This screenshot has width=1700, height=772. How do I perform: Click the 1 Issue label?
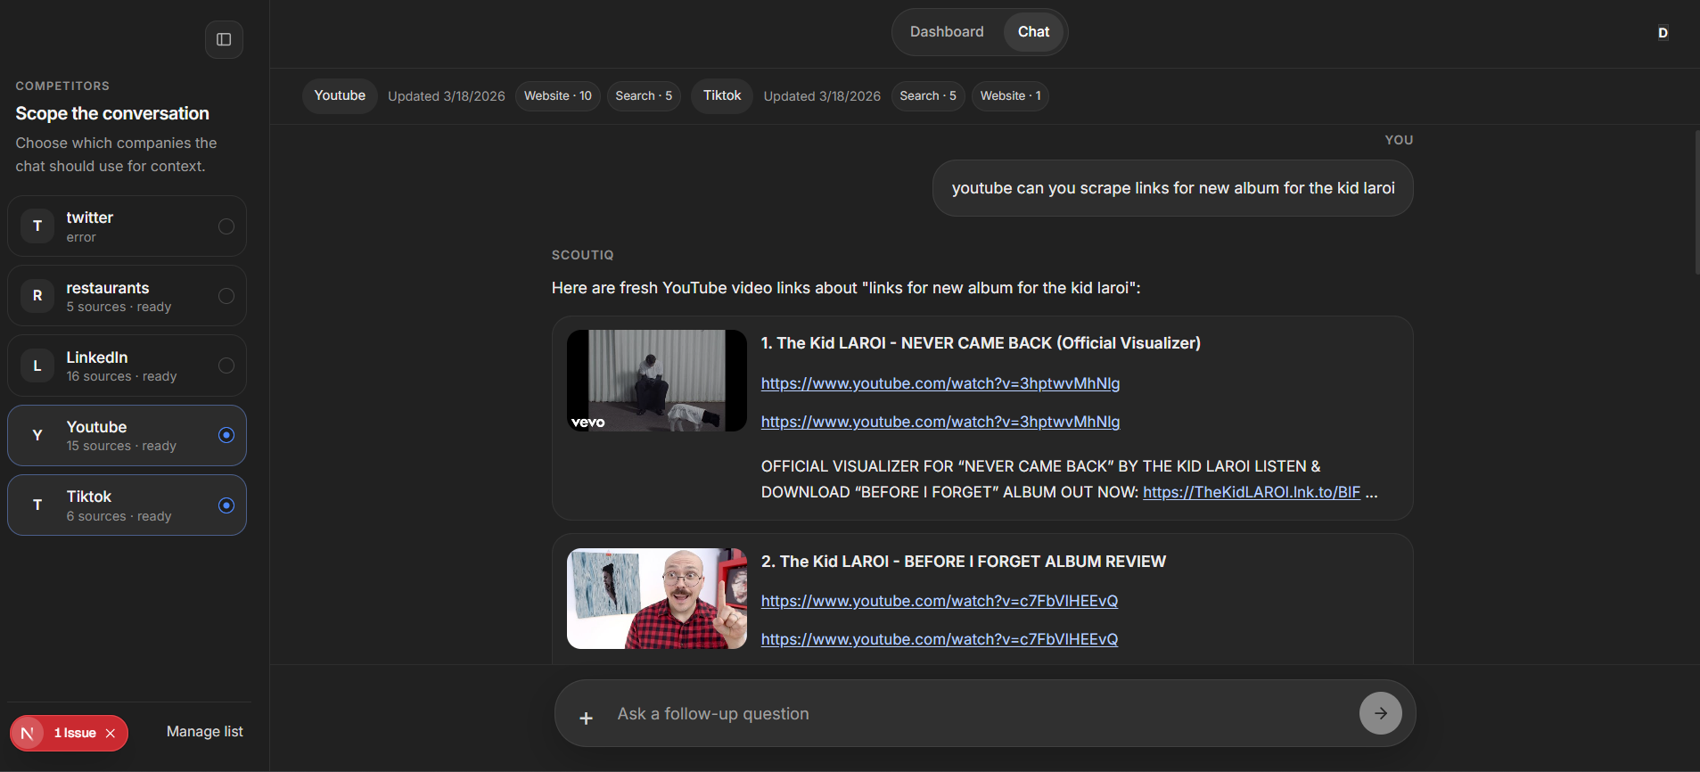75,733
